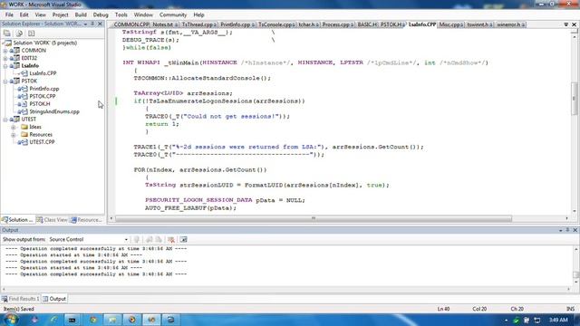Go to next message in Output toolbar
The image size is (580, 326).
coord(159,239)
